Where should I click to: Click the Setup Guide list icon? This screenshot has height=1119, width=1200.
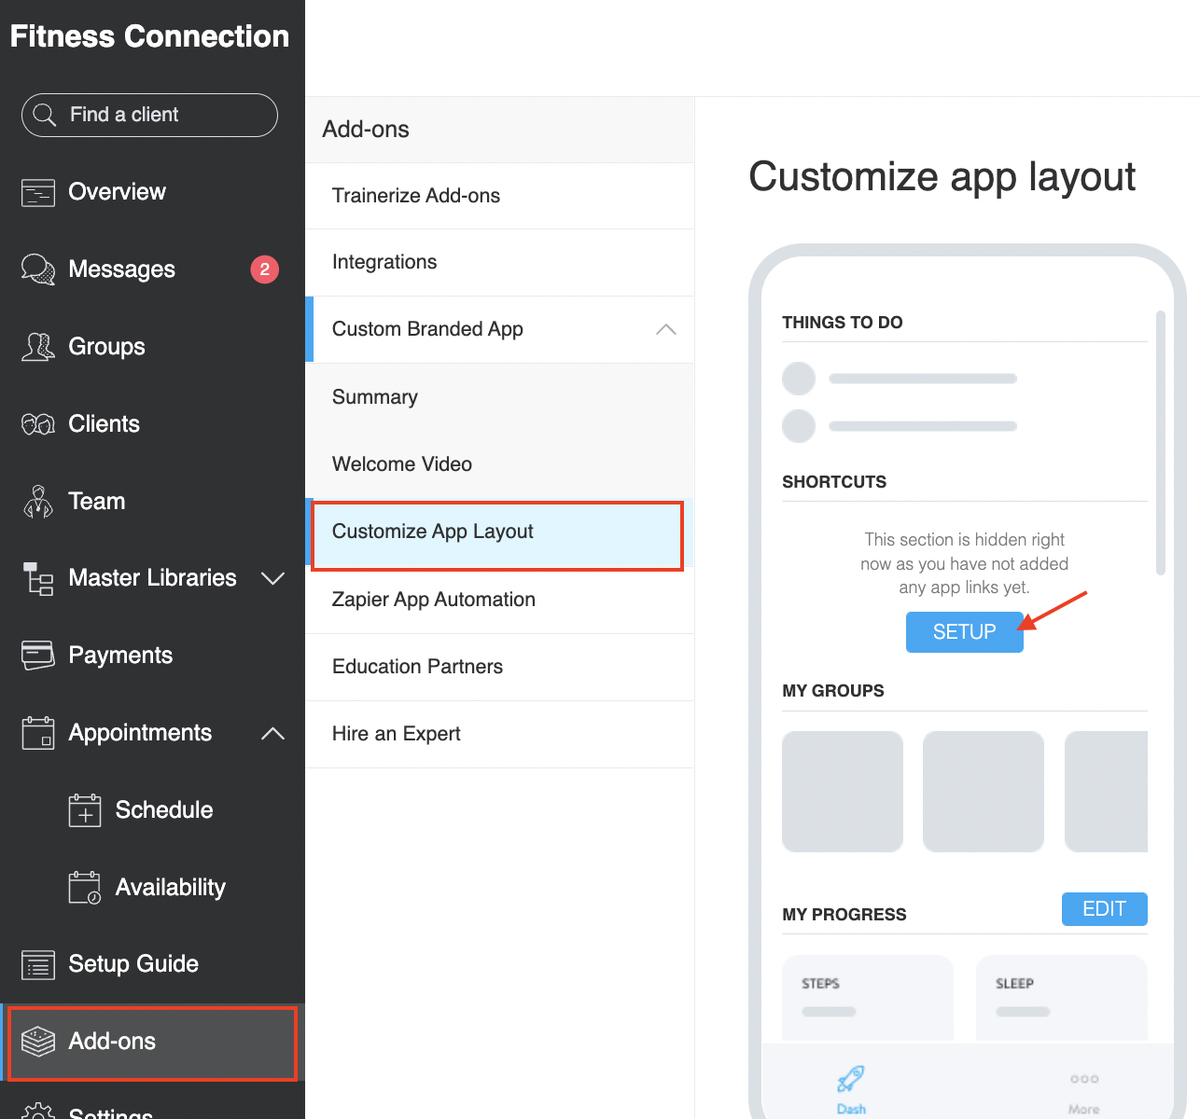(38, 964)
